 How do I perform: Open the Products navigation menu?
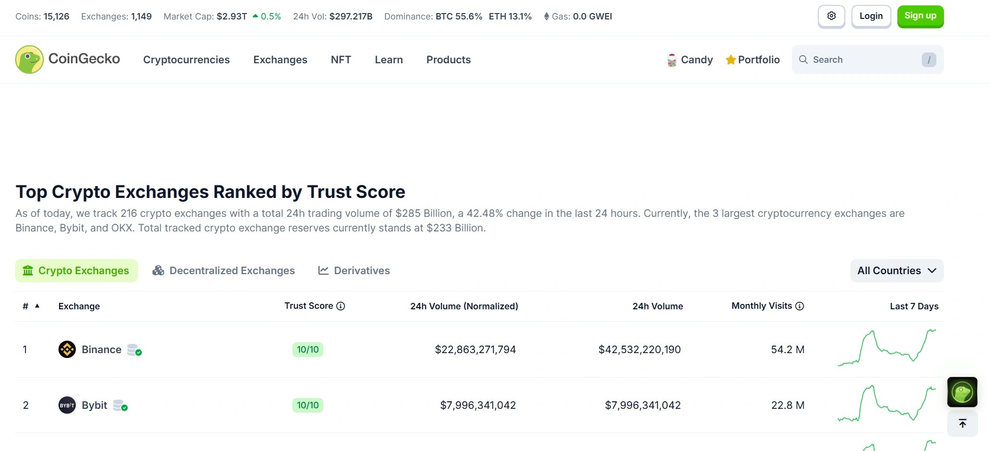point(448,60)
